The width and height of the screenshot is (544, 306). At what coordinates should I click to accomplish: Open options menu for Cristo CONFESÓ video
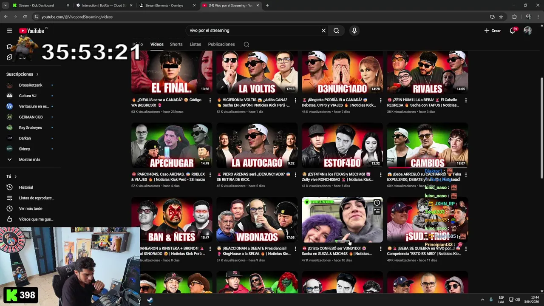(380, 249)
